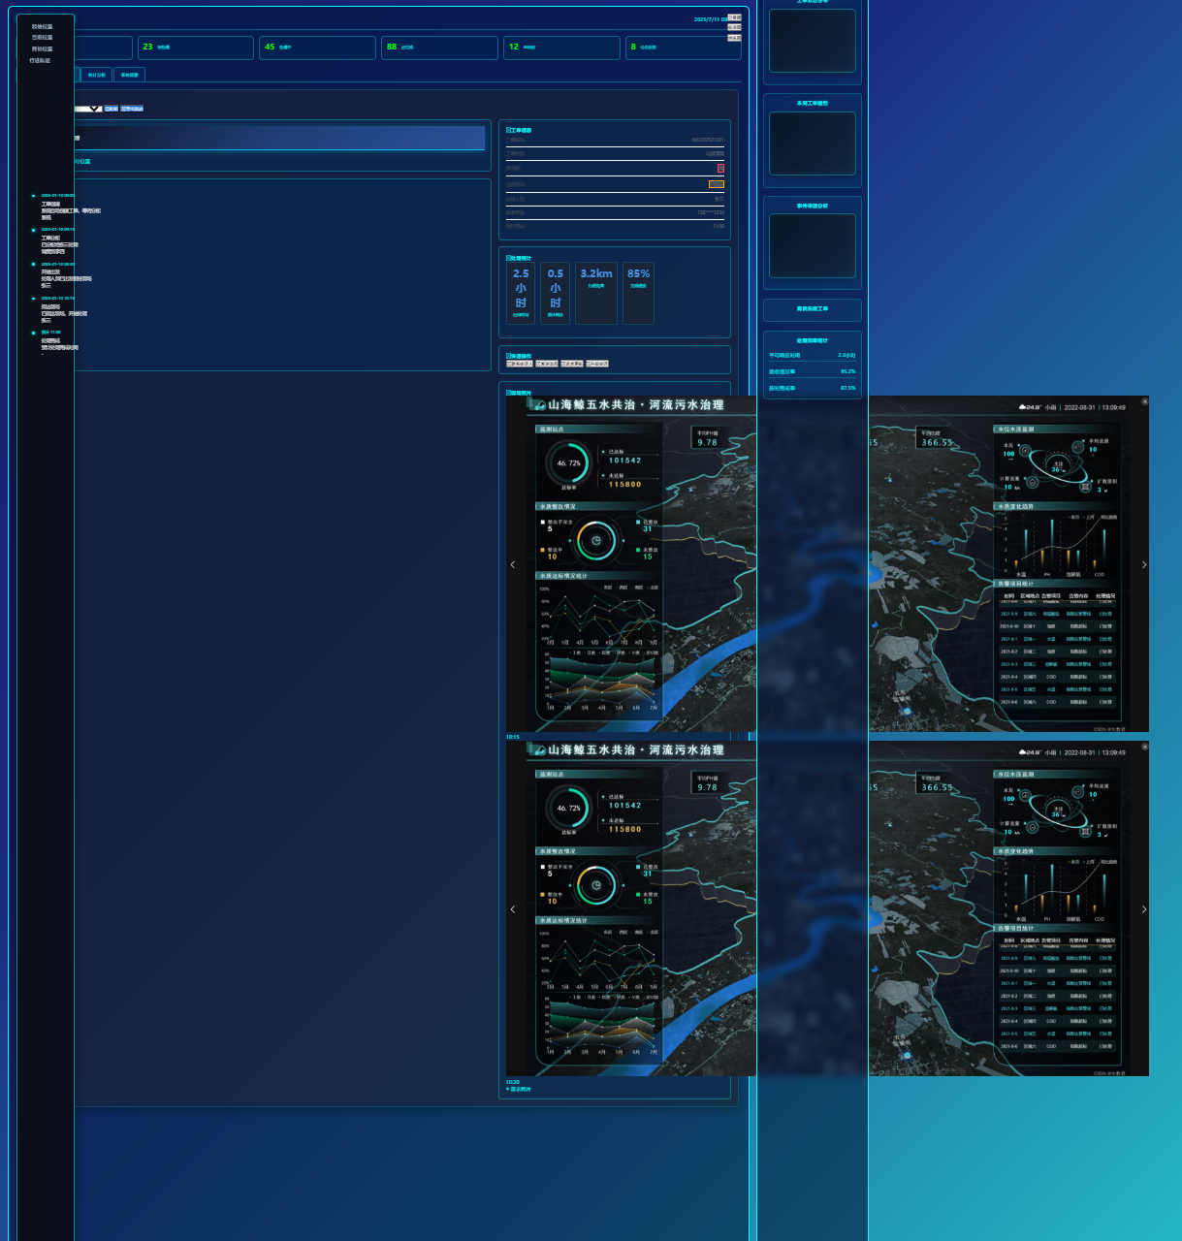Click the left arrow on the first photo carousel
The height and width of the screenshot is (1241, 1182).
click(x=512, y=564)
